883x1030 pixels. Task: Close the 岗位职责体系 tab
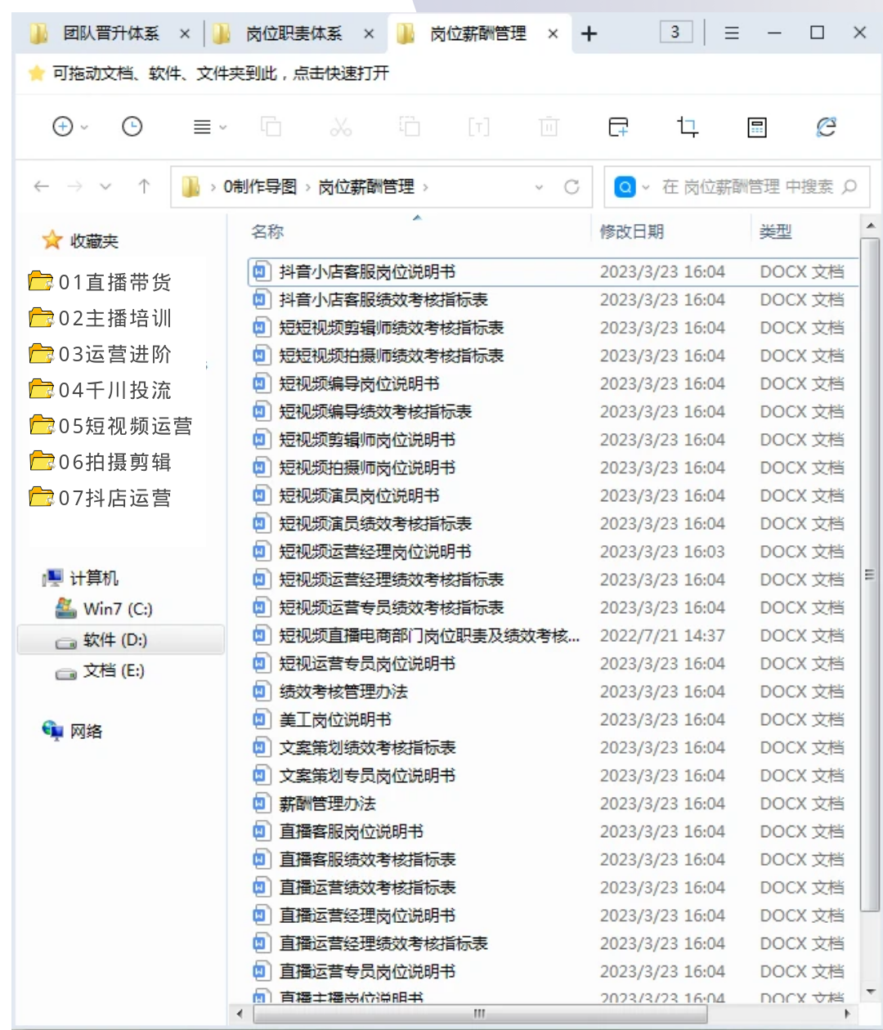tap(369, 34)
